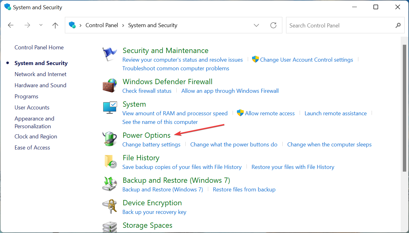Click the Security and Maintenance flag icon
409x233 pixels.
click(110, 54)
